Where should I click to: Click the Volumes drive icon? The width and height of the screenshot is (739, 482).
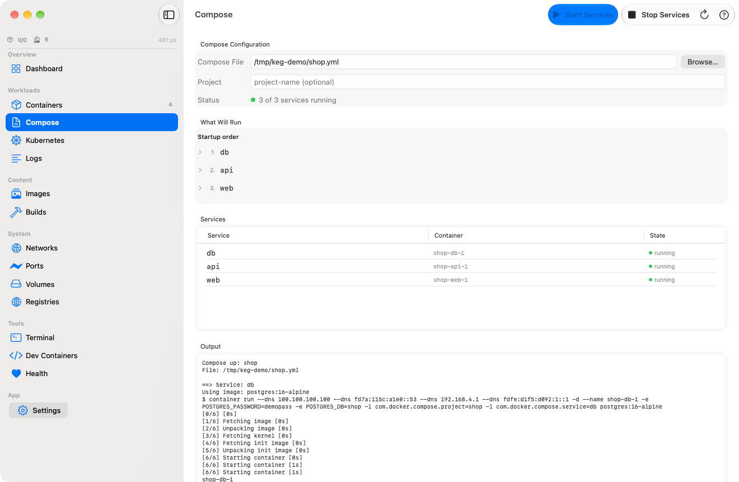16,284
